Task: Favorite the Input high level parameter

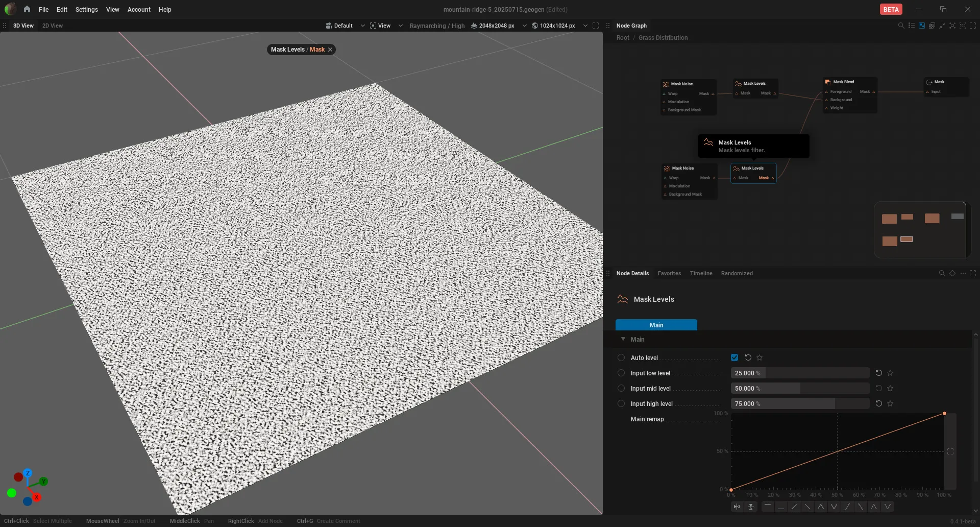Action: coord(890,404)
